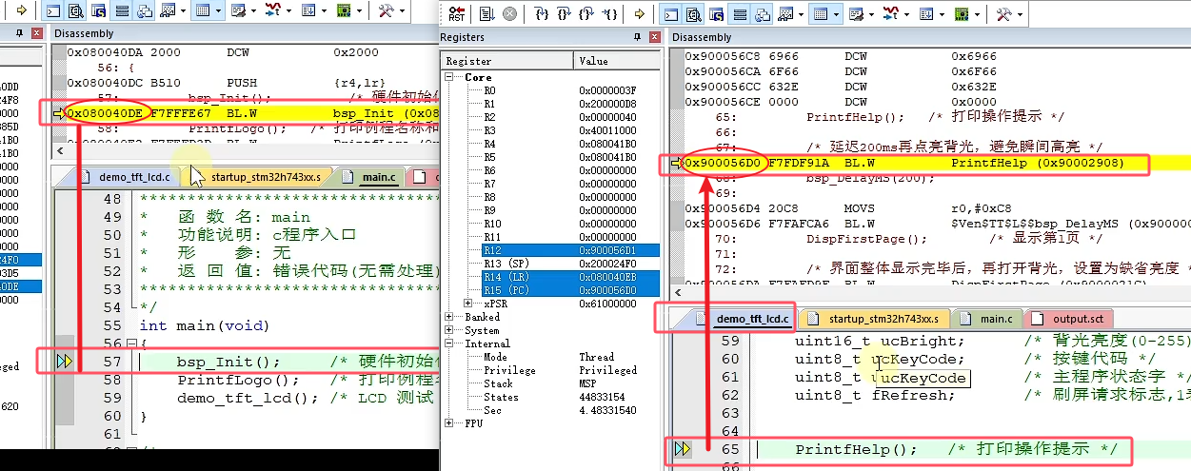Click the Run icon beside RST
1191x471 pixels.
click(x=486, y=14)
